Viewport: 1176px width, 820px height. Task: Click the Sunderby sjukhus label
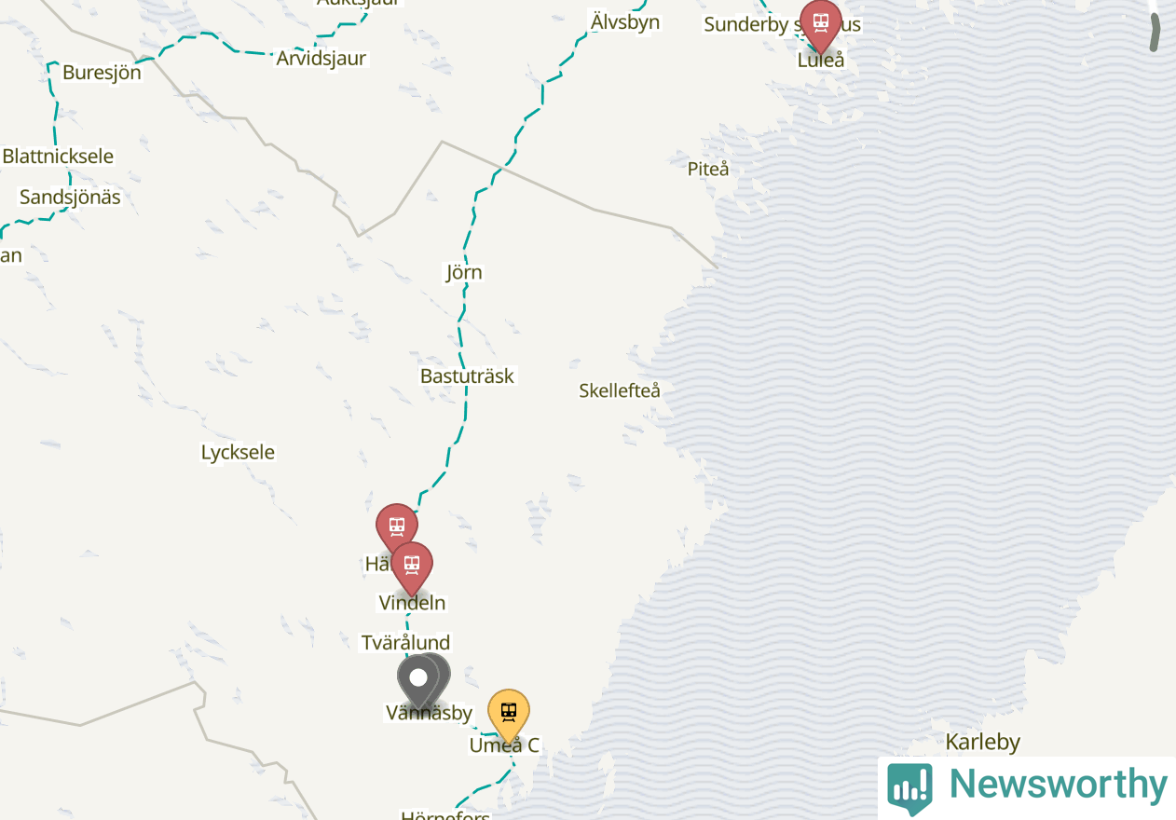tap(783, 24)
